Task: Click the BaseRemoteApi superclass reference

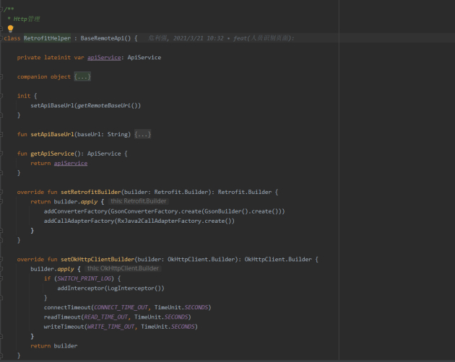Action: (107, 38)
